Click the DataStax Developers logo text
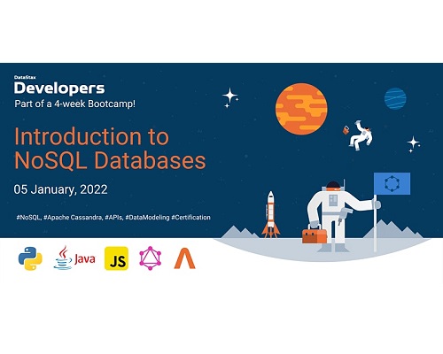The height and width of the screenshot is (354, 443). [x=59, y=86]
